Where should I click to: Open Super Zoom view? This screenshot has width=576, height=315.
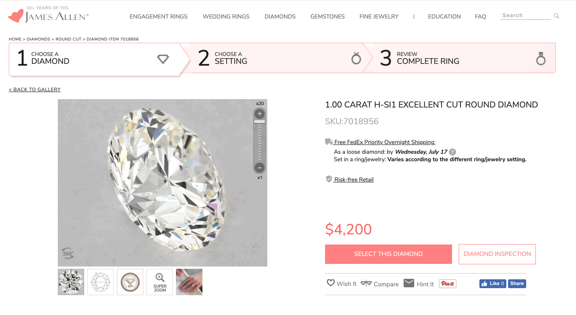click(160, 282)
